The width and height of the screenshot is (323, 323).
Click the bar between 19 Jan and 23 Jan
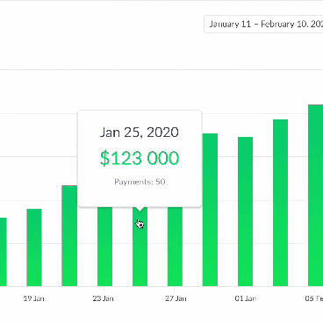69,235
